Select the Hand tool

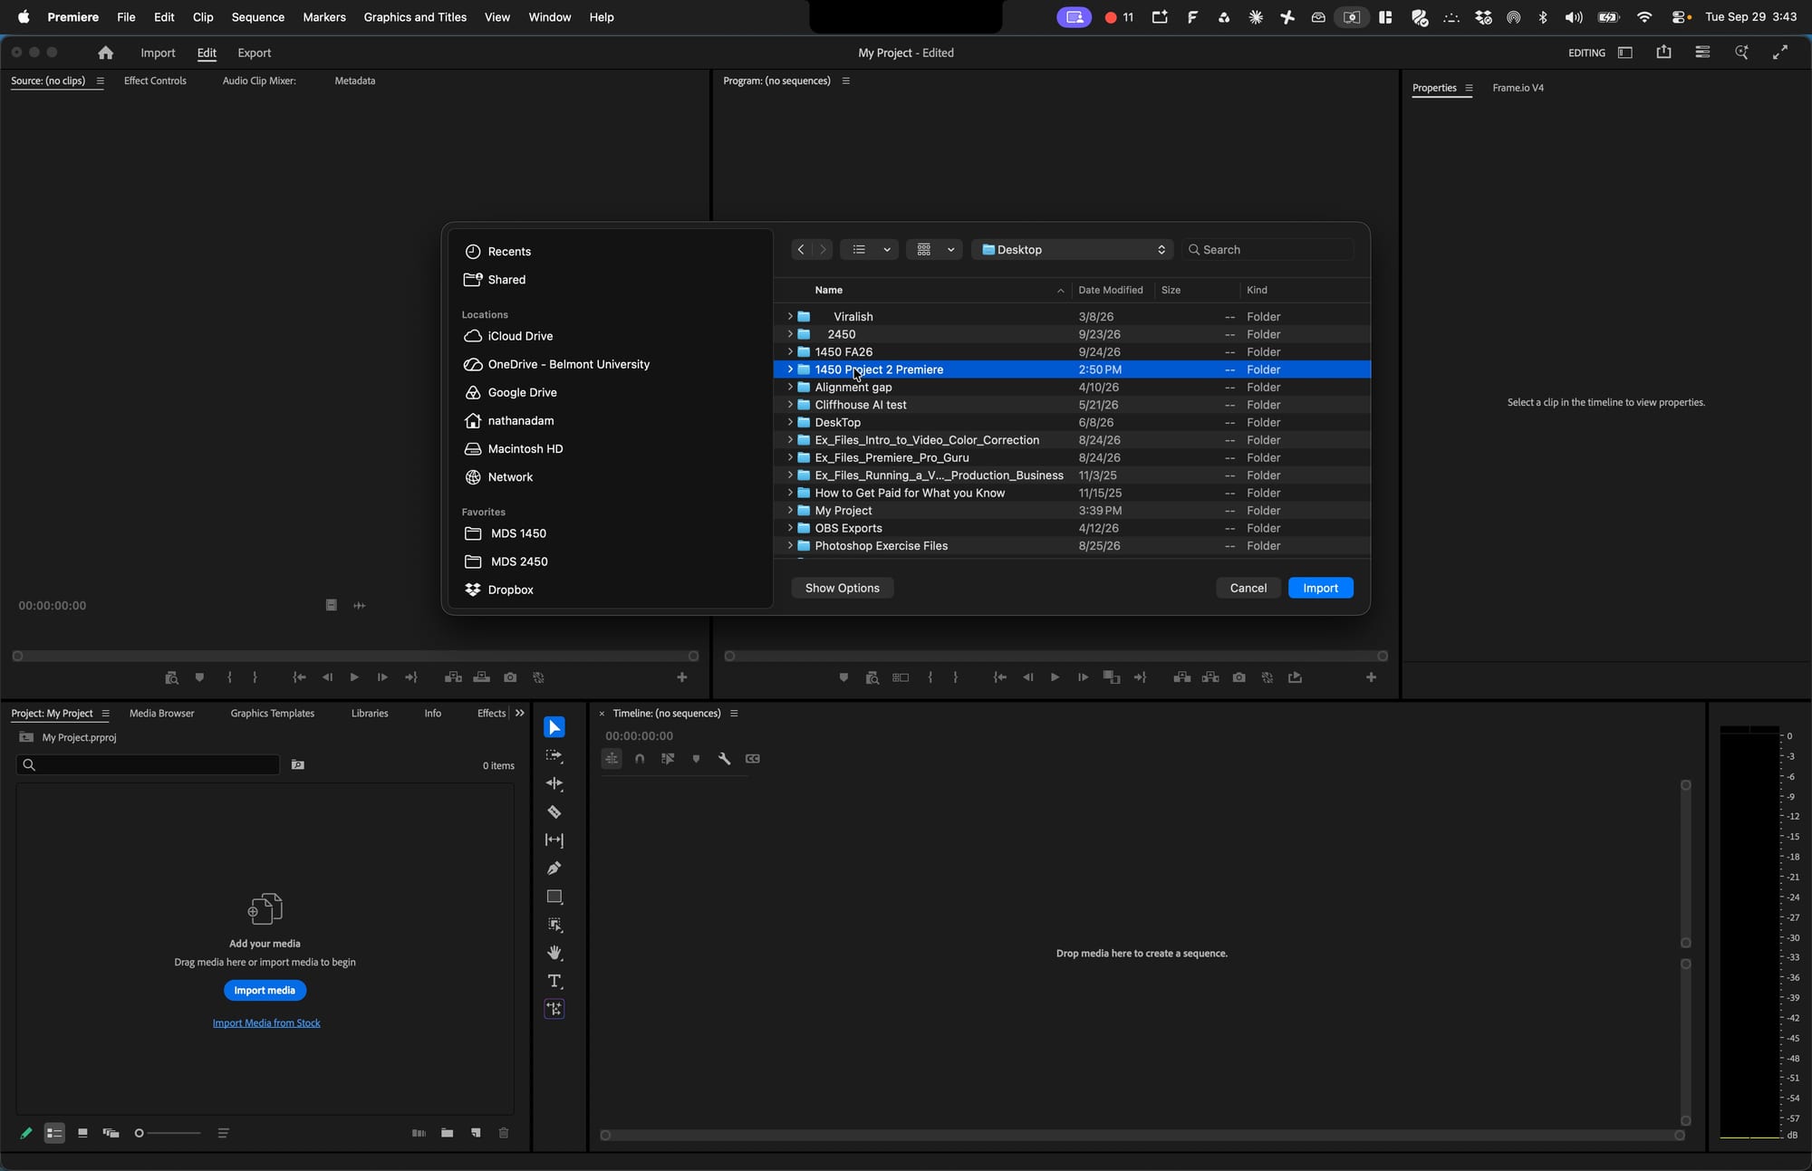pos(554,953)
